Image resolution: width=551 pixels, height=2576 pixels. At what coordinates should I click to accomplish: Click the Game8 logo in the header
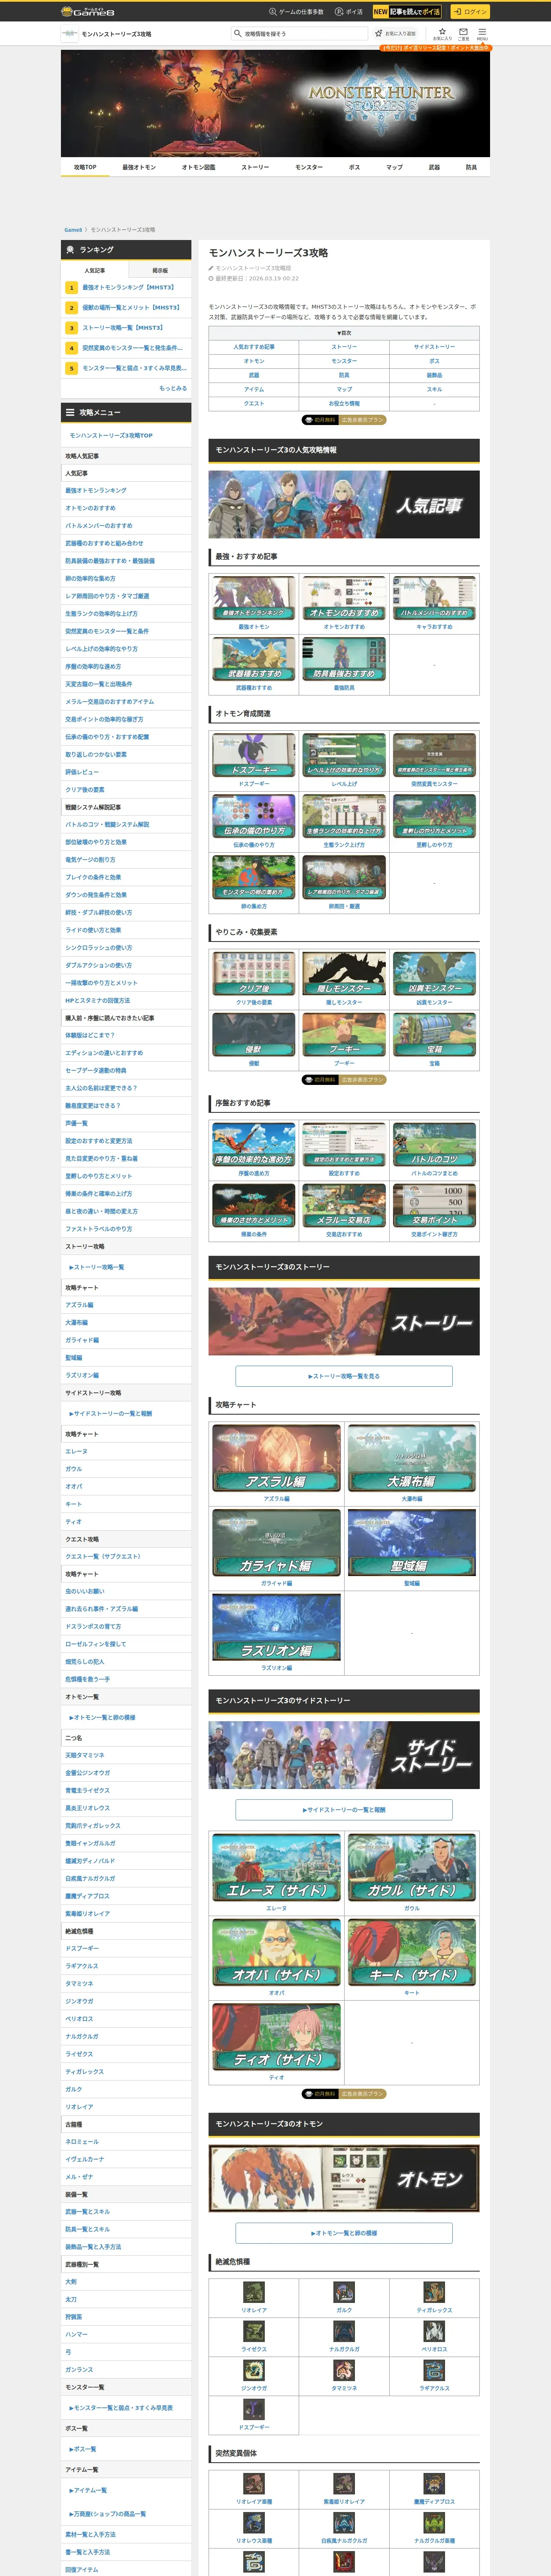coord(88,11)
